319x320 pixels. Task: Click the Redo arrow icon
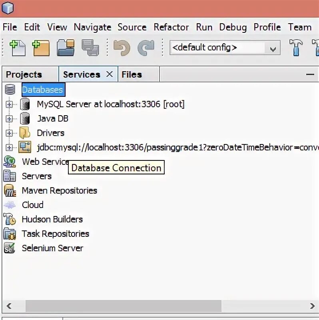[146, 48]
